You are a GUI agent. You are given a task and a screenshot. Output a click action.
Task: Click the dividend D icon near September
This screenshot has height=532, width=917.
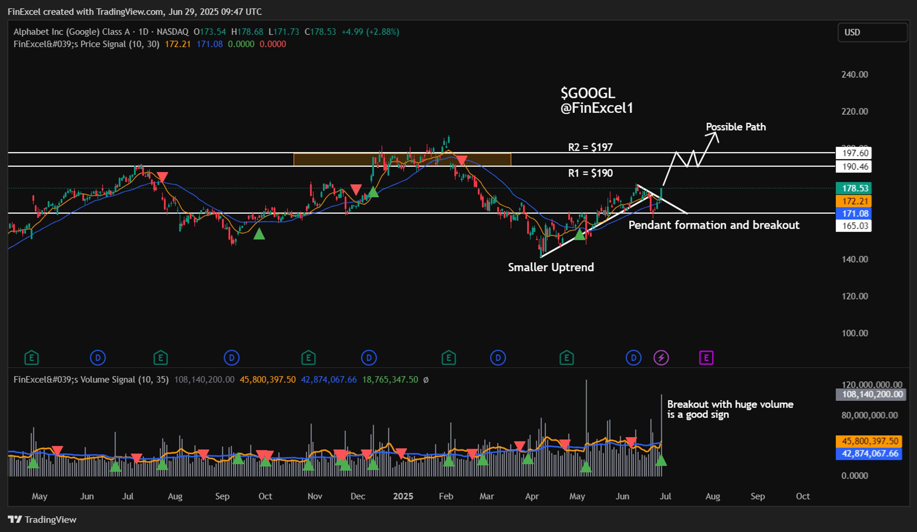pos(231,358)
